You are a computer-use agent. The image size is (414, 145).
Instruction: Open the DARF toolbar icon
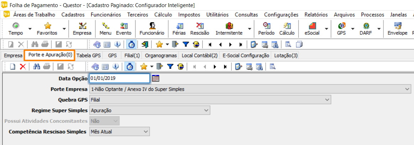click(x=366, y=29)
